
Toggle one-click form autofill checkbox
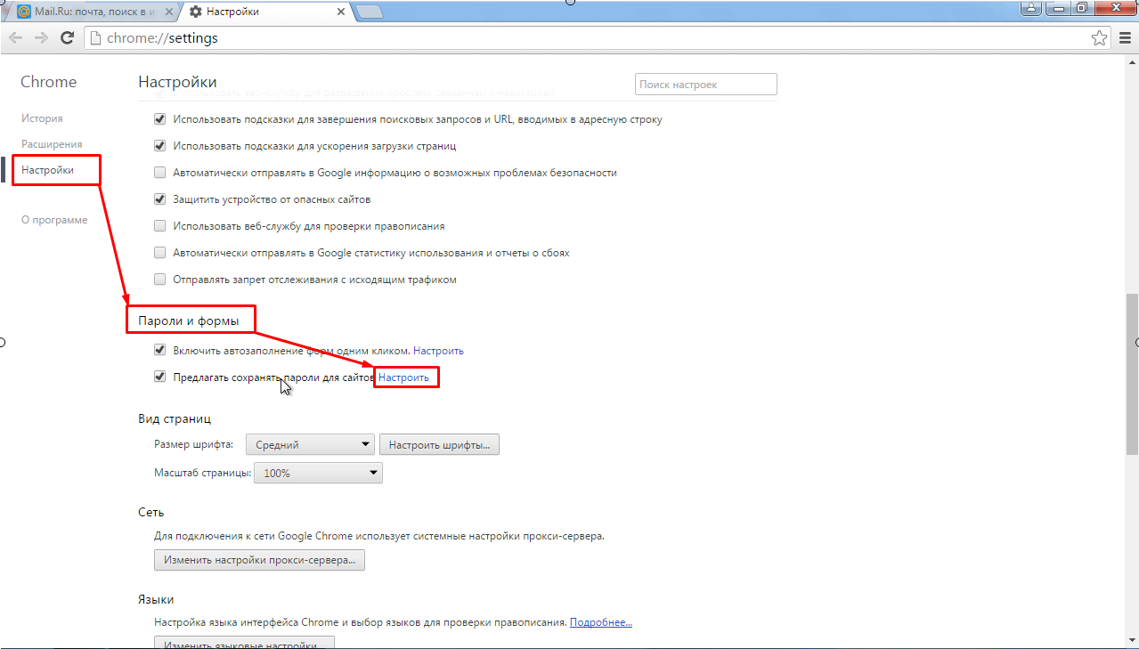[160, 351]
